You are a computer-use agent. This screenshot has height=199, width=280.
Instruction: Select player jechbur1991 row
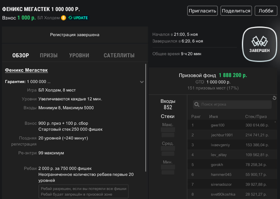point(222,135)
